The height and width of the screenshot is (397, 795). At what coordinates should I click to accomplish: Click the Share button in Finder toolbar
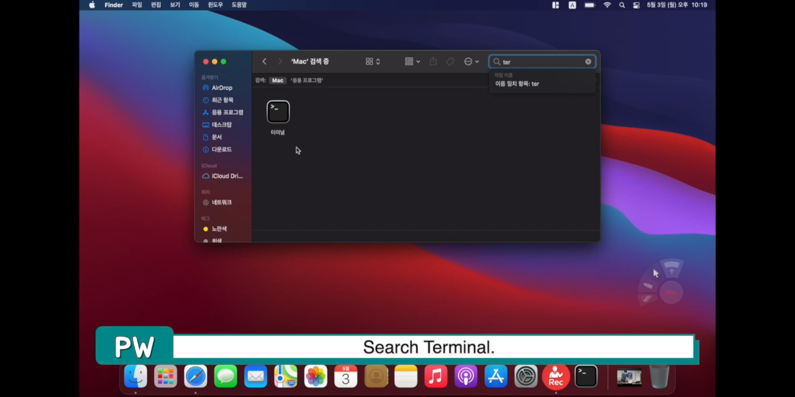point(434,61)
